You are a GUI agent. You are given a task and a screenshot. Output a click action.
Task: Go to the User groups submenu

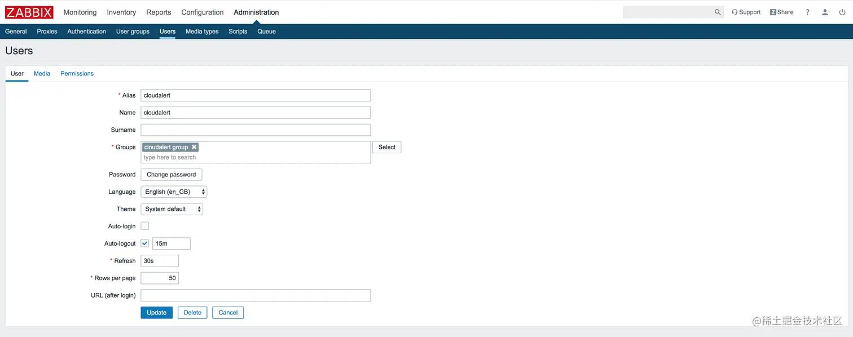[133, 32]
